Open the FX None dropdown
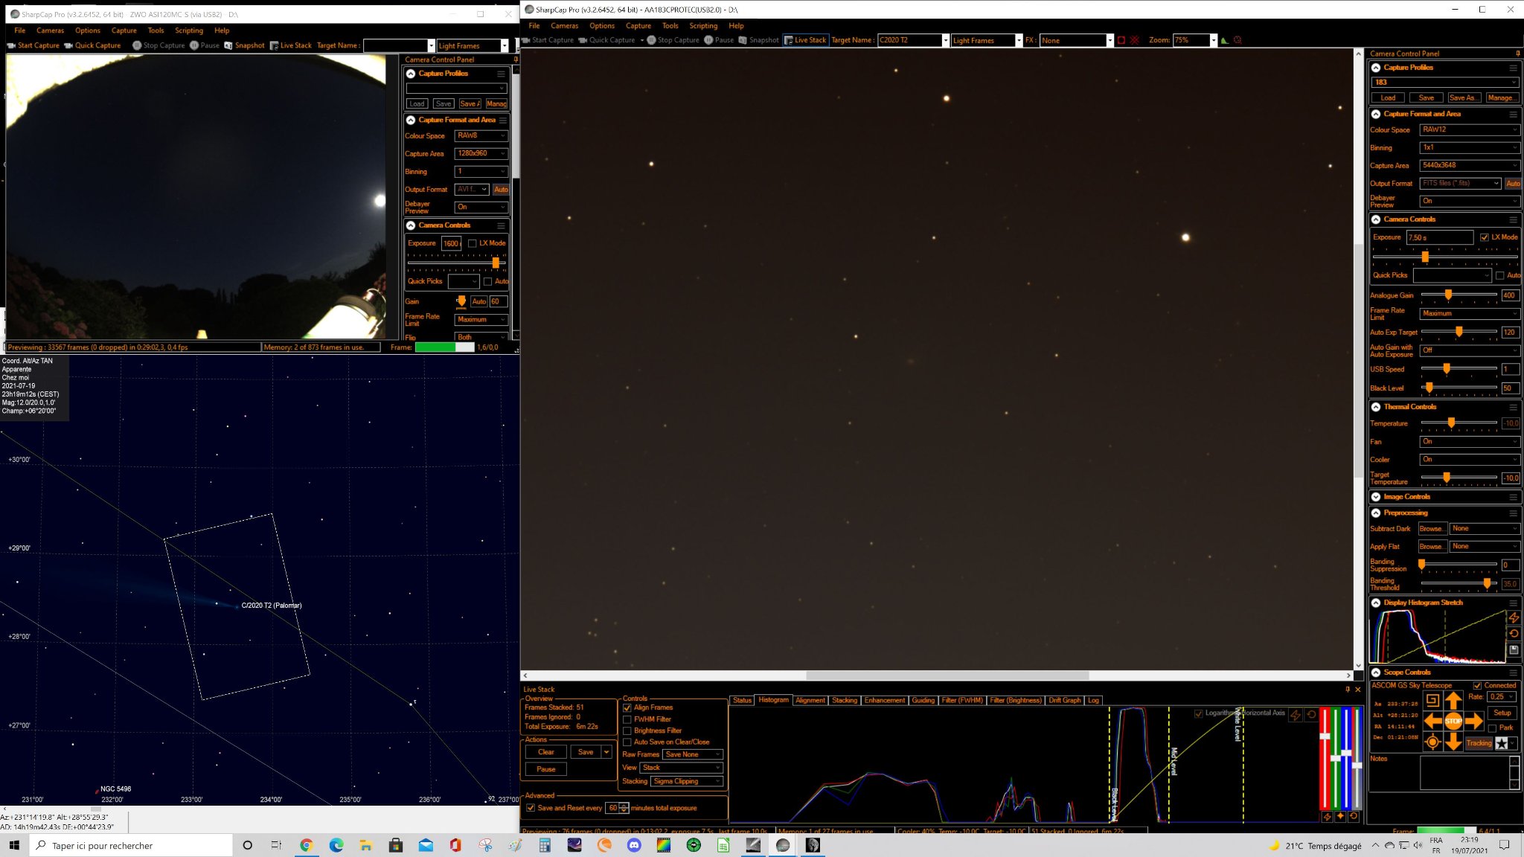The image size is (1524, 857). tap(1077, 40)
